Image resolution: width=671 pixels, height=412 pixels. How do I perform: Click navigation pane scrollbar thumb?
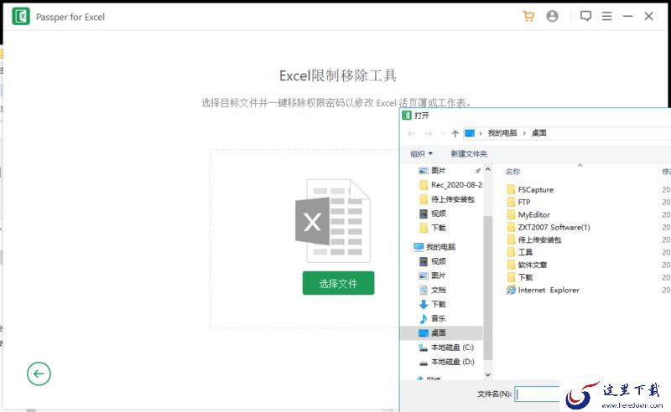pyautogui.click(x=488, y=287)
